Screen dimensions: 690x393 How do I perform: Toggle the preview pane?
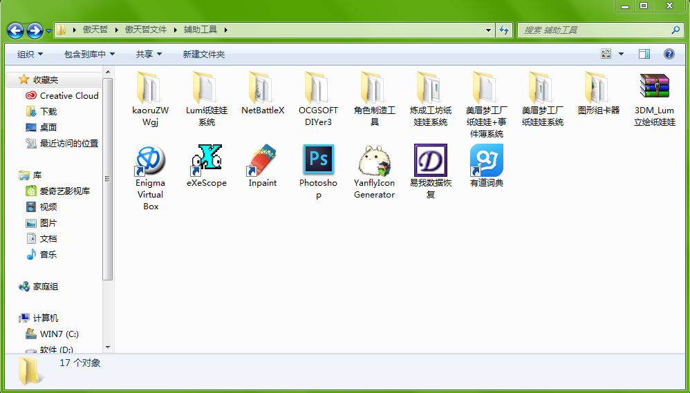click(644, 54)
